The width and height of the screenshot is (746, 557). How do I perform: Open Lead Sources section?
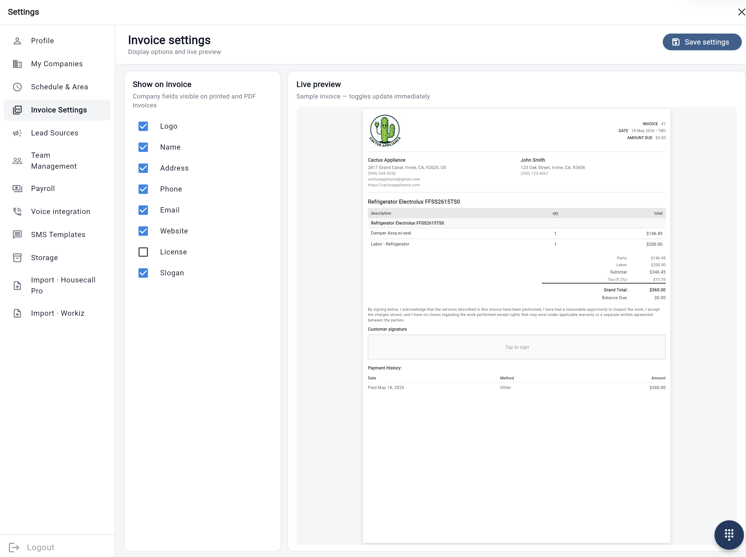tap(57, 133)
